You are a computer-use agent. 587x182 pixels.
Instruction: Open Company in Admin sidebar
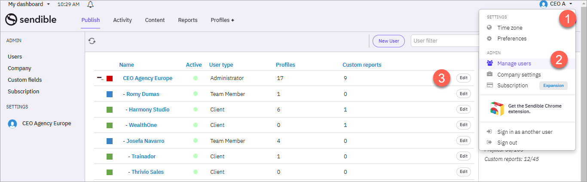pyautogui.click(x=19, y=68)
